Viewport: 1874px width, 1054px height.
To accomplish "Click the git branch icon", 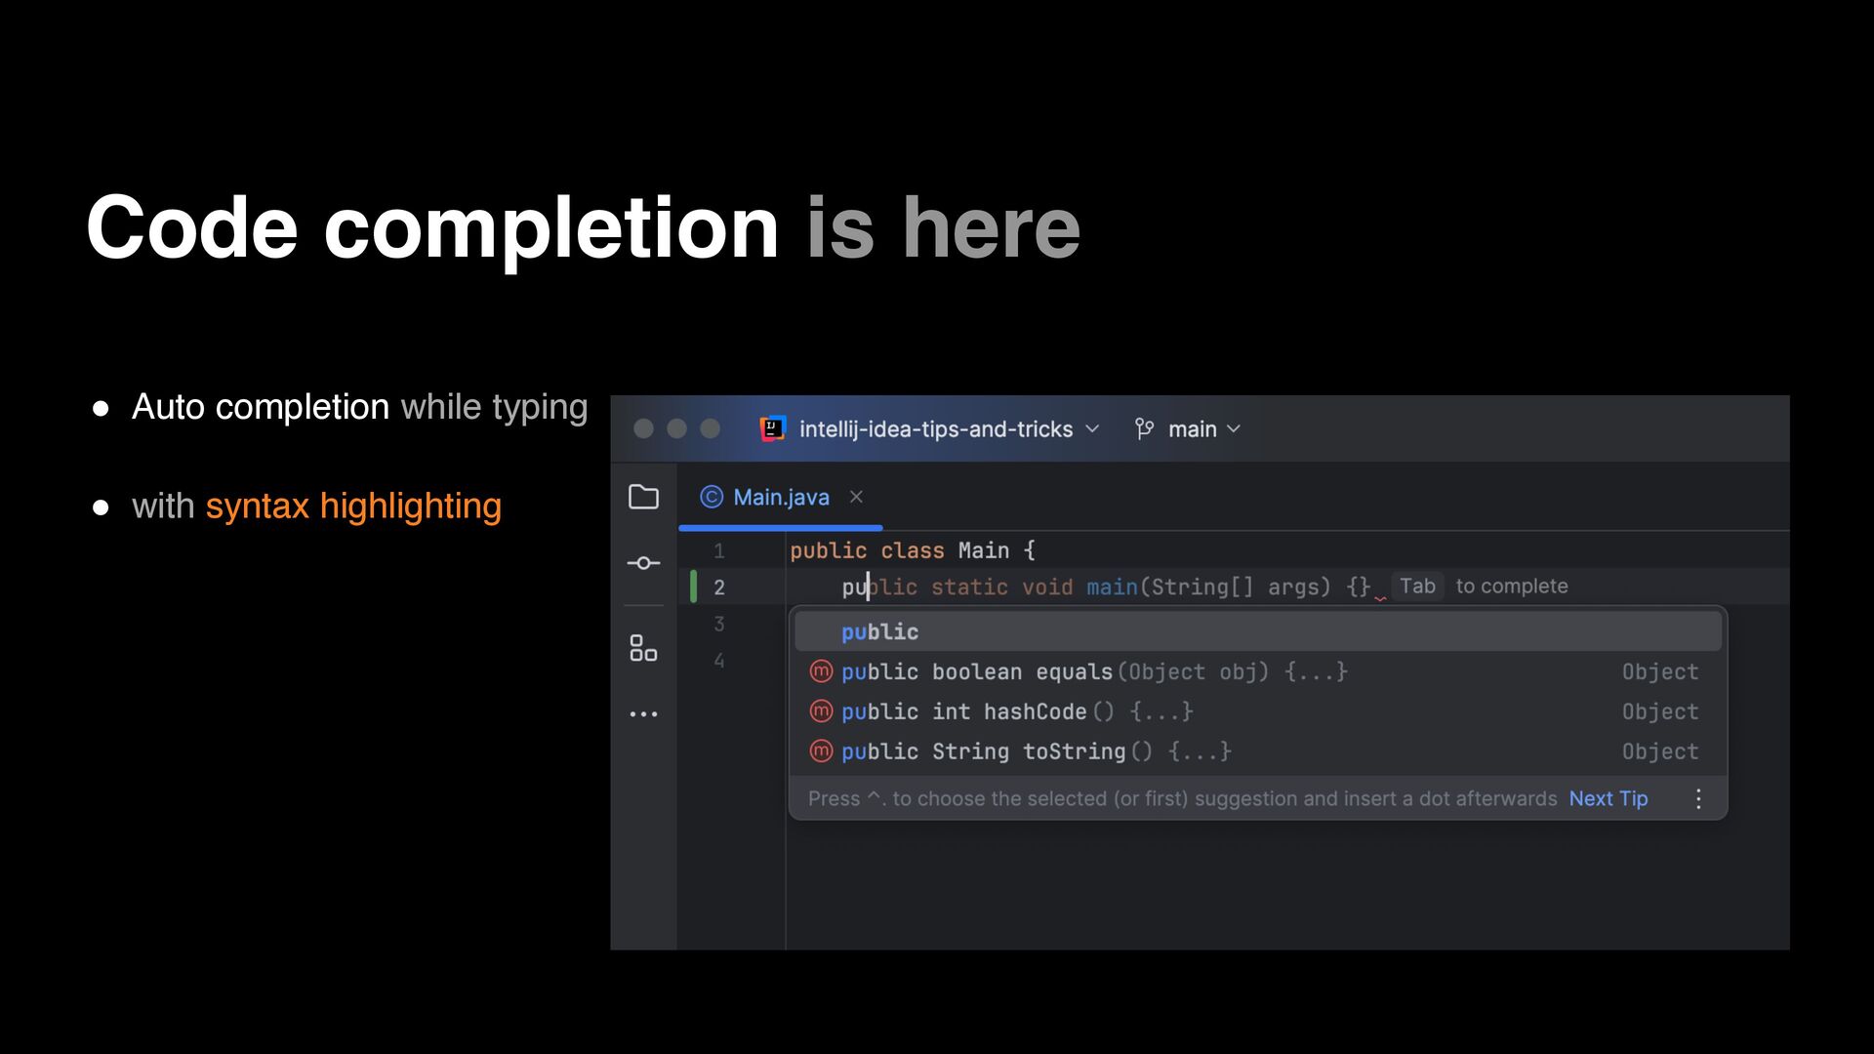I will tap(1144, 429).
